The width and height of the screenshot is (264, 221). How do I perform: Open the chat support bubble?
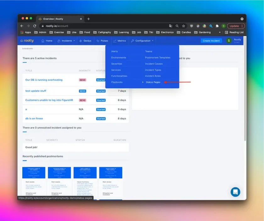click(x=235, y=192)
